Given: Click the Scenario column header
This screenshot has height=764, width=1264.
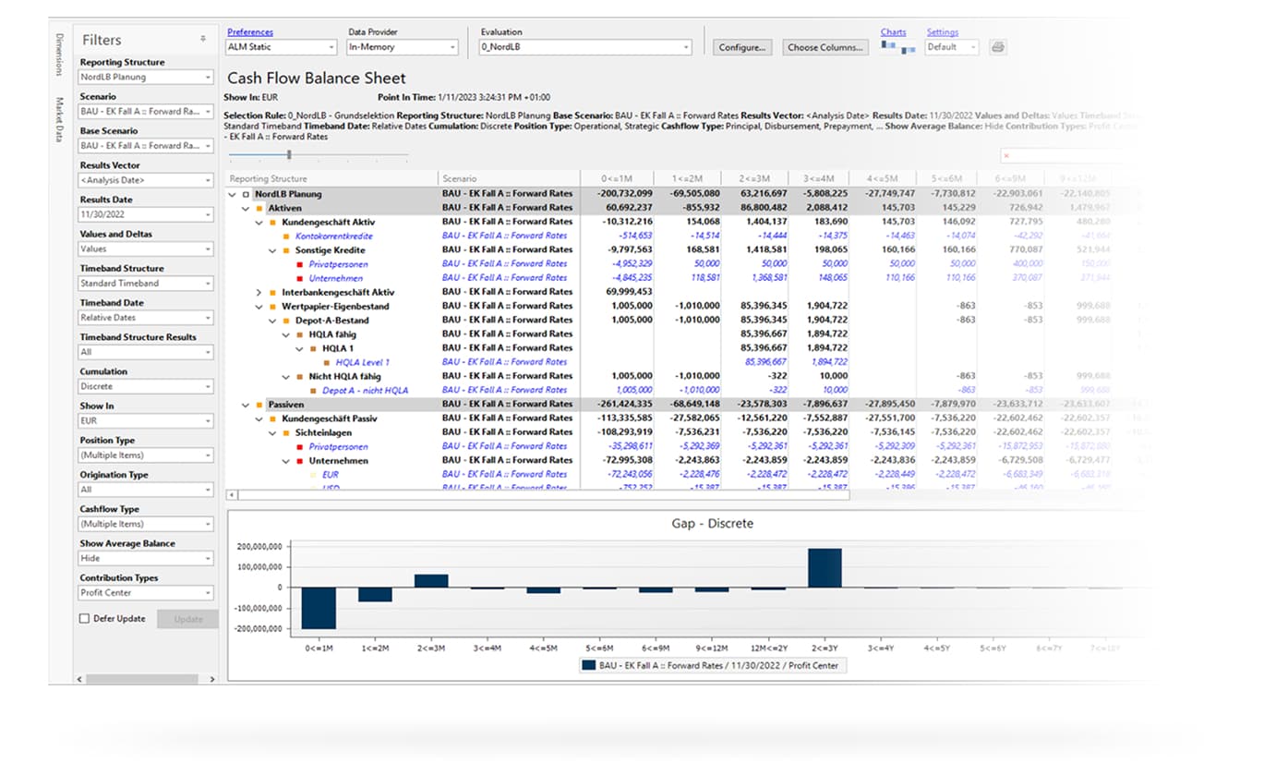Looking at the screenshot, I should tap(509, 178).
